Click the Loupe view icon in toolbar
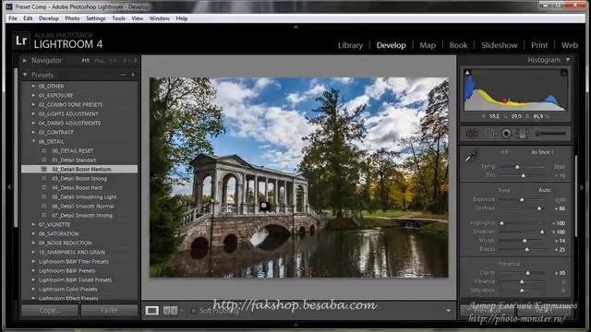 coord(151,310)
